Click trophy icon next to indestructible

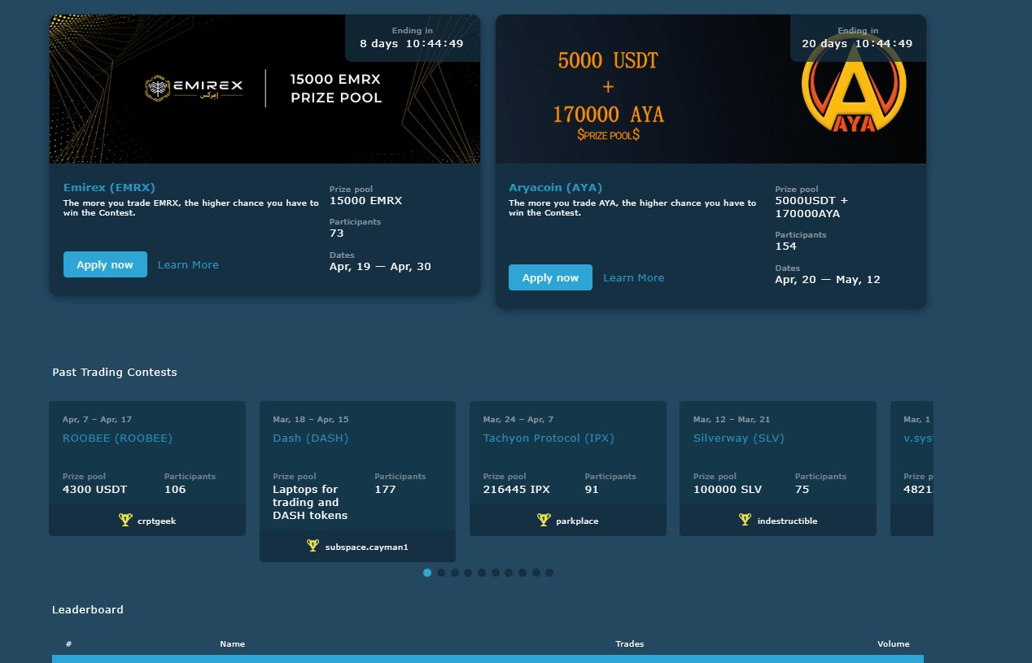(745, 520)
